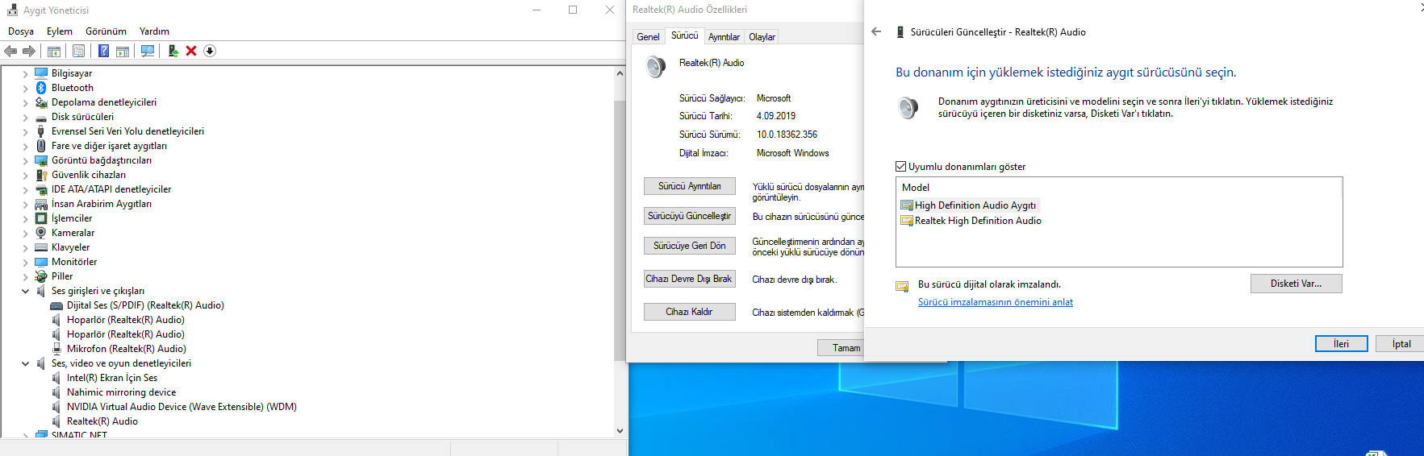Click the Disketi Var... button
Image resolution: width=1424 pixels, height=456 pixels.
[1297, 284]
